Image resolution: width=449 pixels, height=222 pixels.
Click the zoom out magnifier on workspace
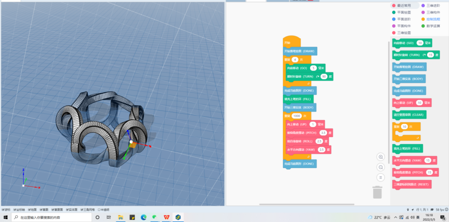tap(380, 167)
